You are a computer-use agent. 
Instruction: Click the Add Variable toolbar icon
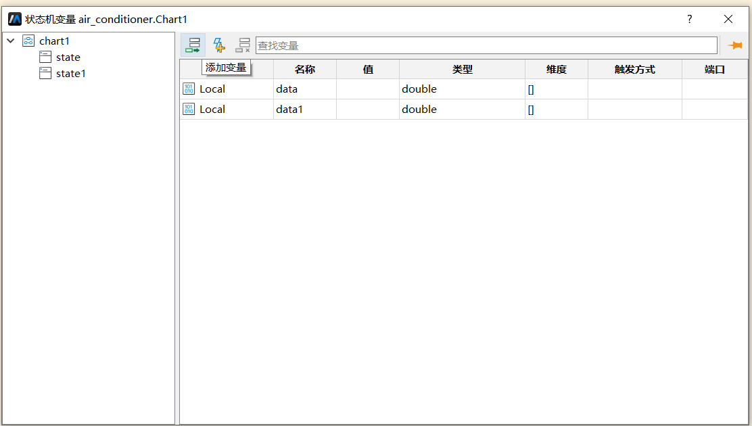(x=193, y=45)
